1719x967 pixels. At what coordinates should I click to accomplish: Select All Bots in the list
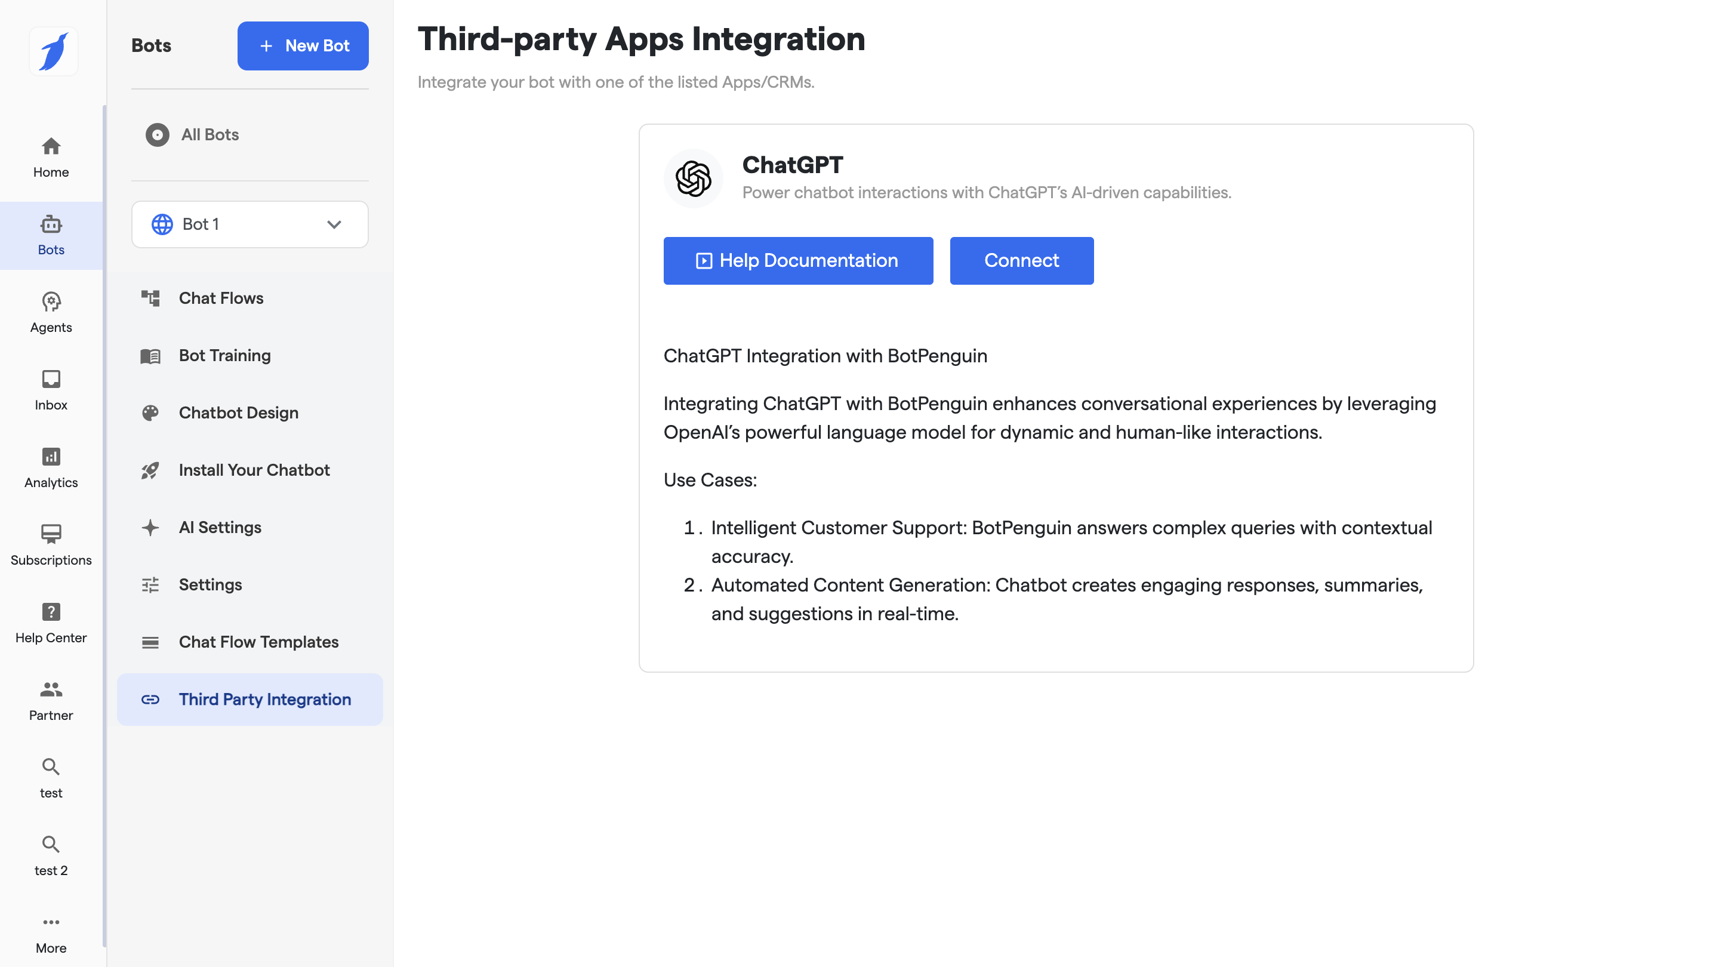pos(210,135)
